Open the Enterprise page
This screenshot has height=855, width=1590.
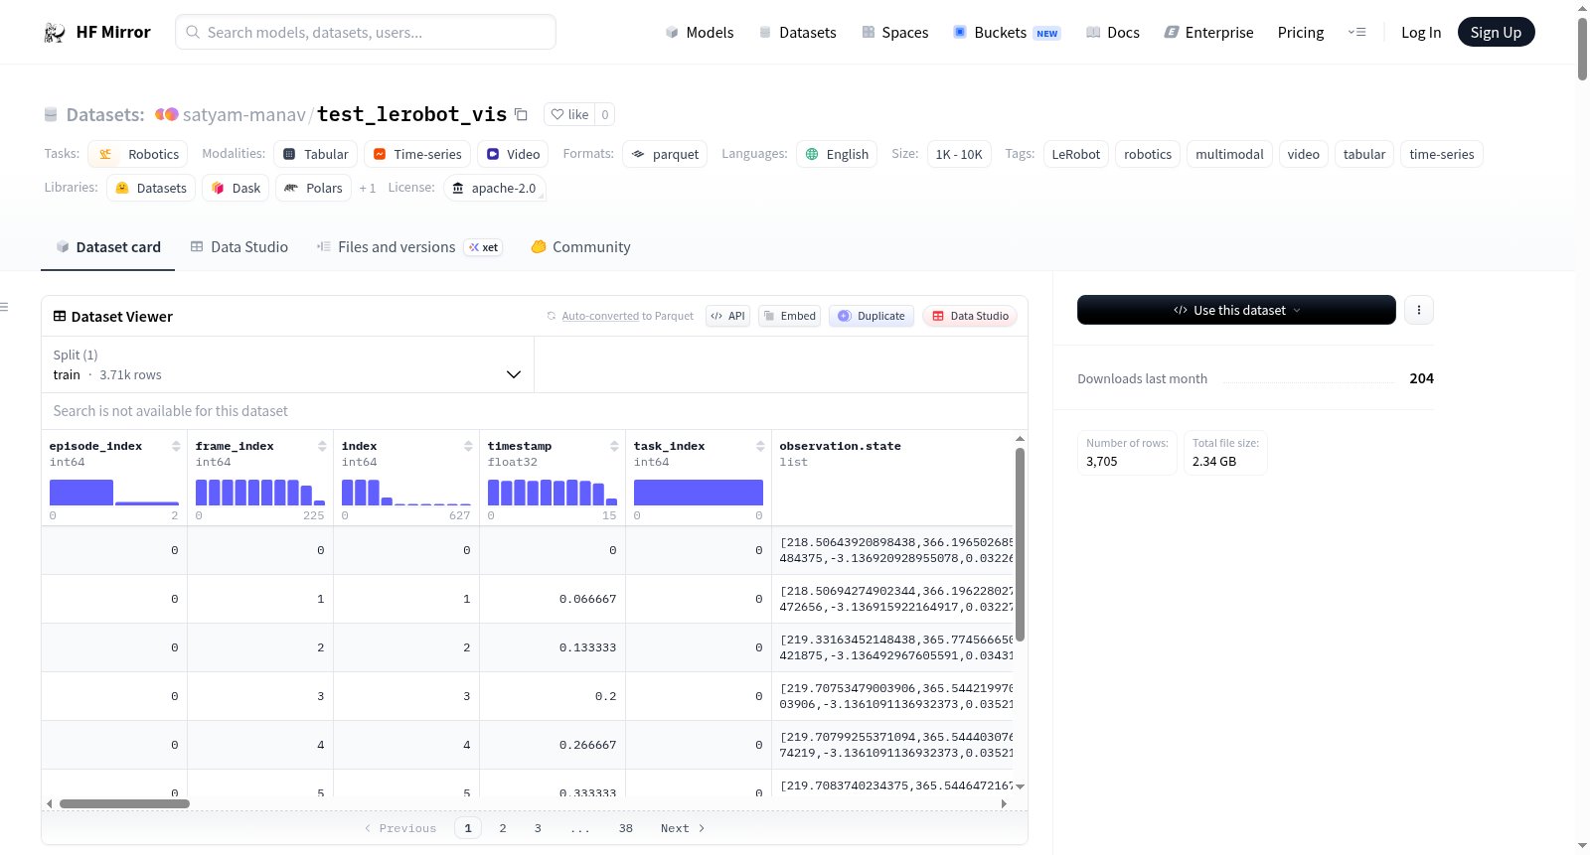tap(1208, 32)
